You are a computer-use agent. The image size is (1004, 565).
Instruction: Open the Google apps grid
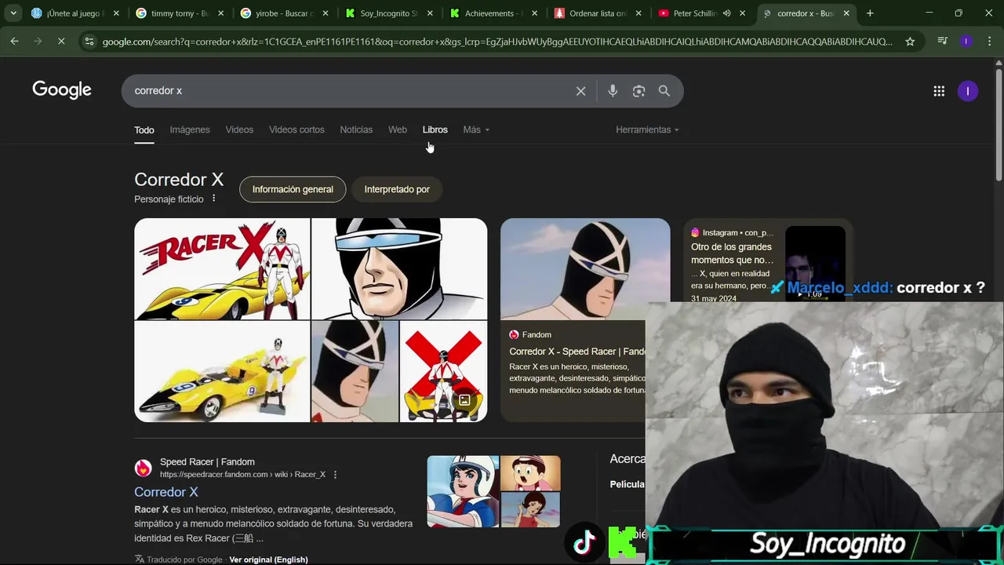(x=939, y=91)
